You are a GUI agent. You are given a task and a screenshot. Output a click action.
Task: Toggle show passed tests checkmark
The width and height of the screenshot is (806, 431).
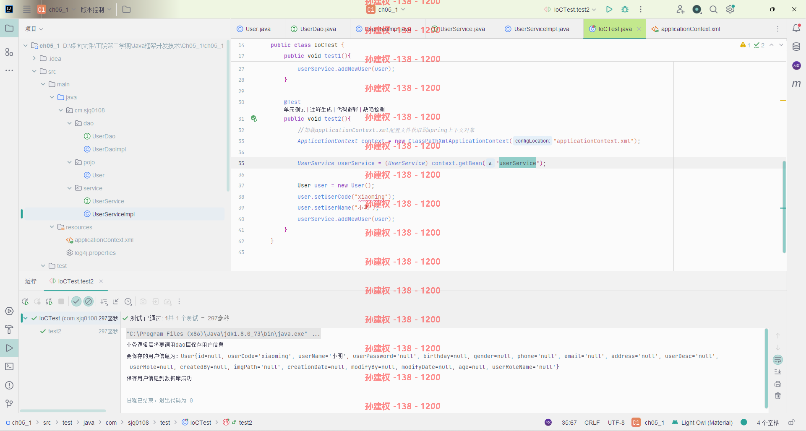click(76, 301)
